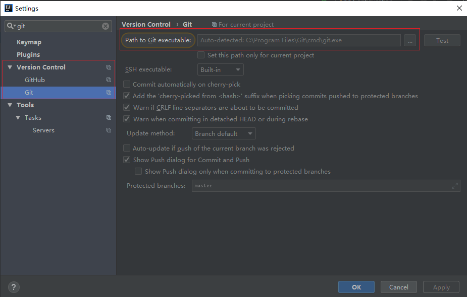Toggle Warn if CRLF line separators checkbox

coord(127,108)
